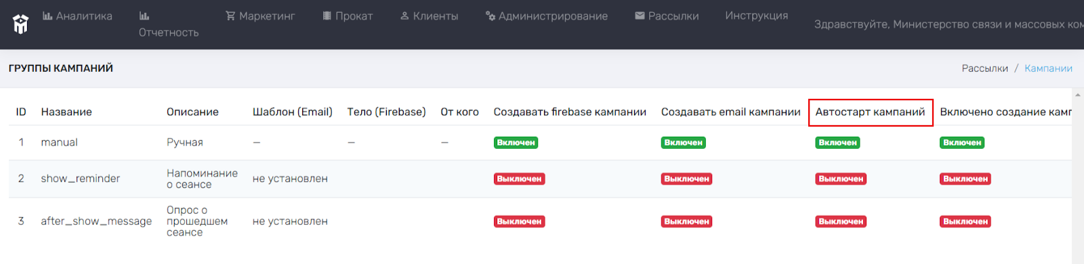The width and height of the screenshot is (1084, 264).
Task: Toggle creation-enabled badge for after_show_message
Action: tap(965, 221)
